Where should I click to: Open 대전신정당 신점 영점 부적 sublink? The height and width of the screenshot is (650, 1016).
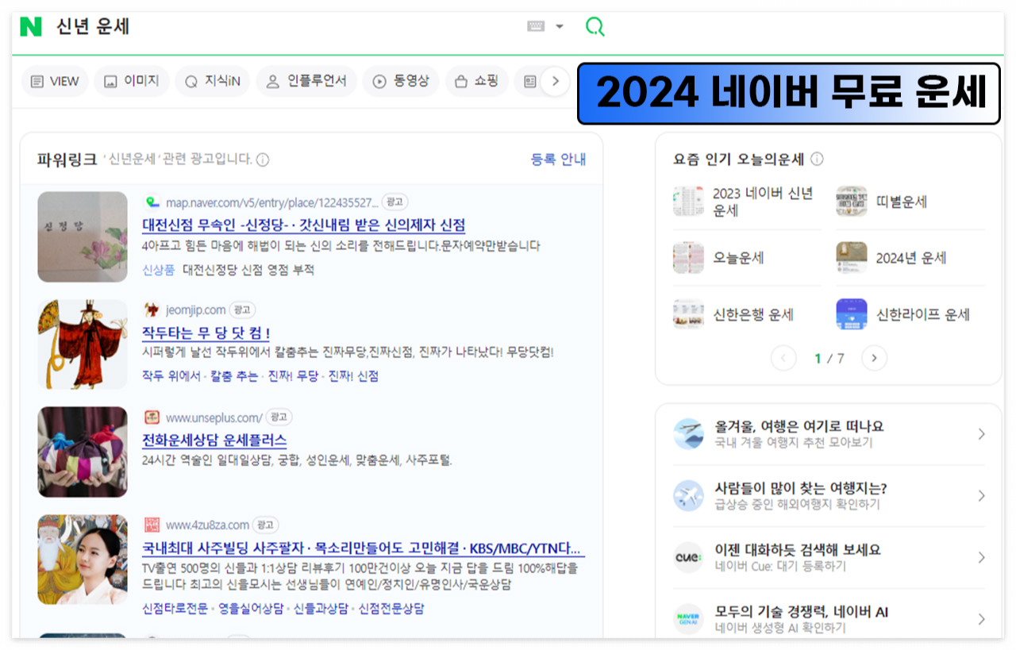248,270
